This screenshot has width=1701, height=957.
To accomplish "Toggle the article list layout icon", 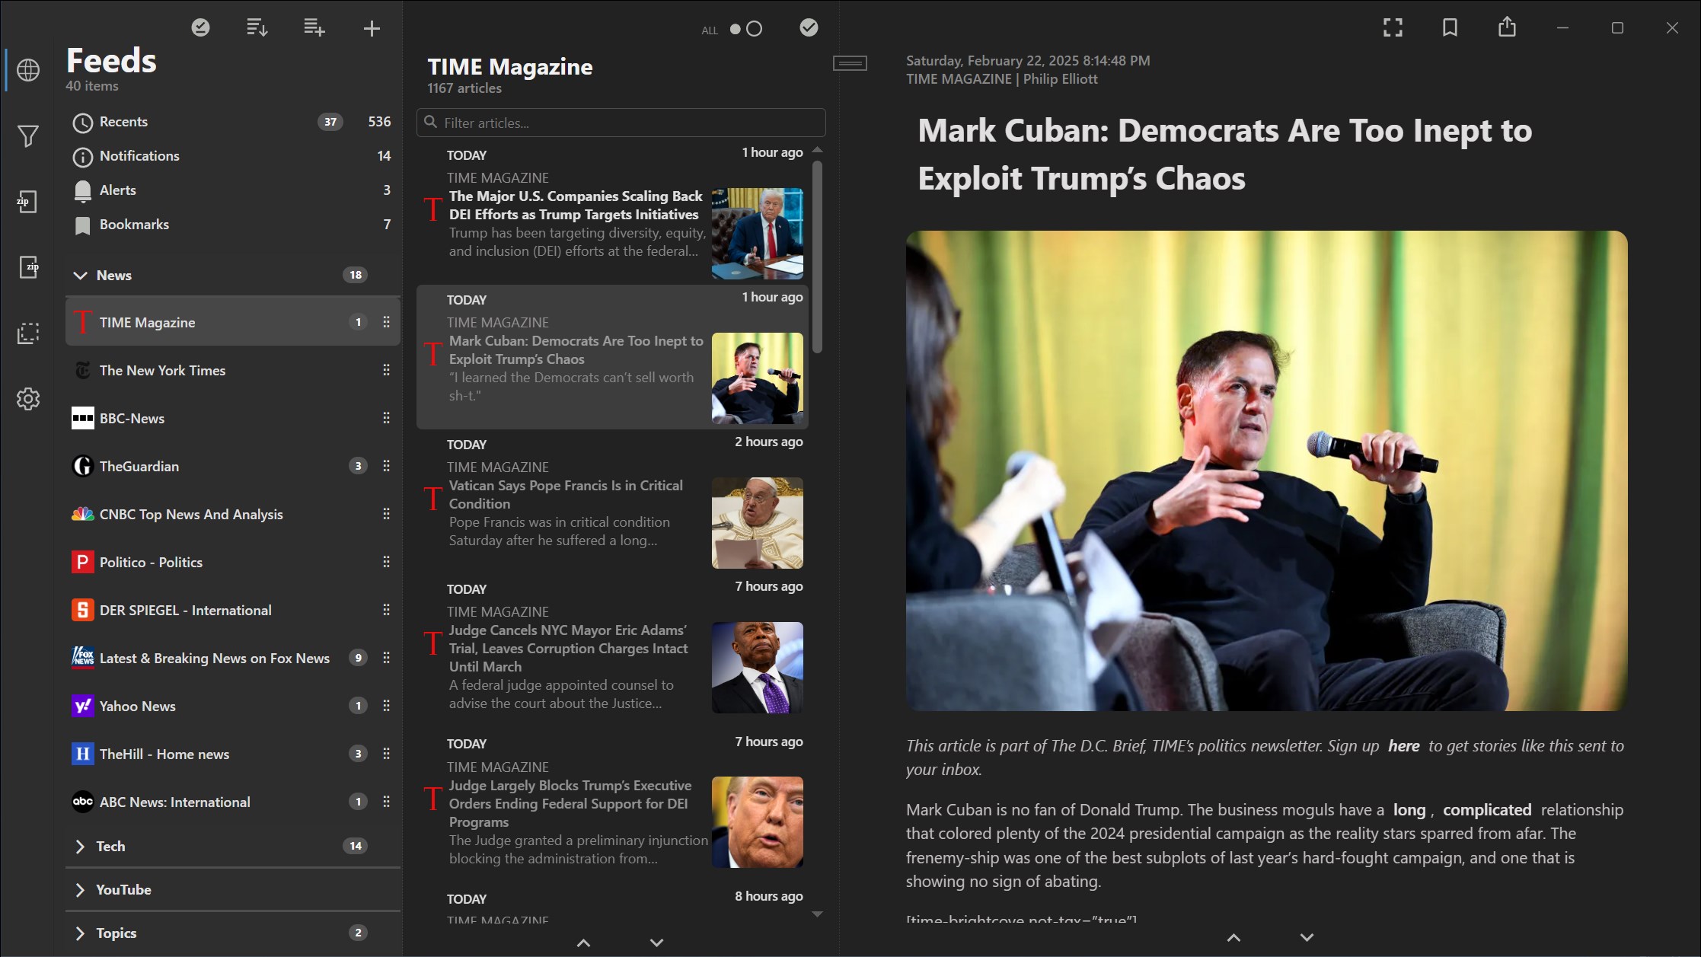I will 850,63.
